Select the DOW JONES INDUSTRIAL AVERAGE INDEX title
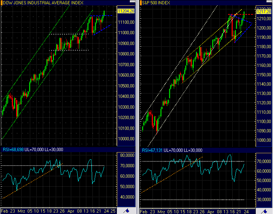Image resolution: width=273 pixels, height=214 pixels. click(43, 3)
